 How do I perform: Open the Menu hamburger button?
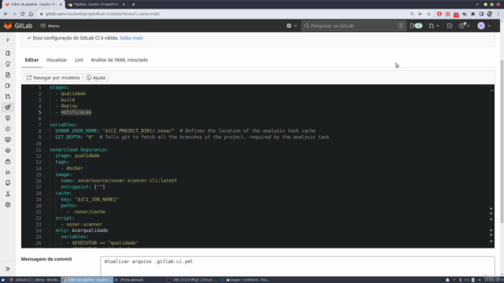(50, 26)
